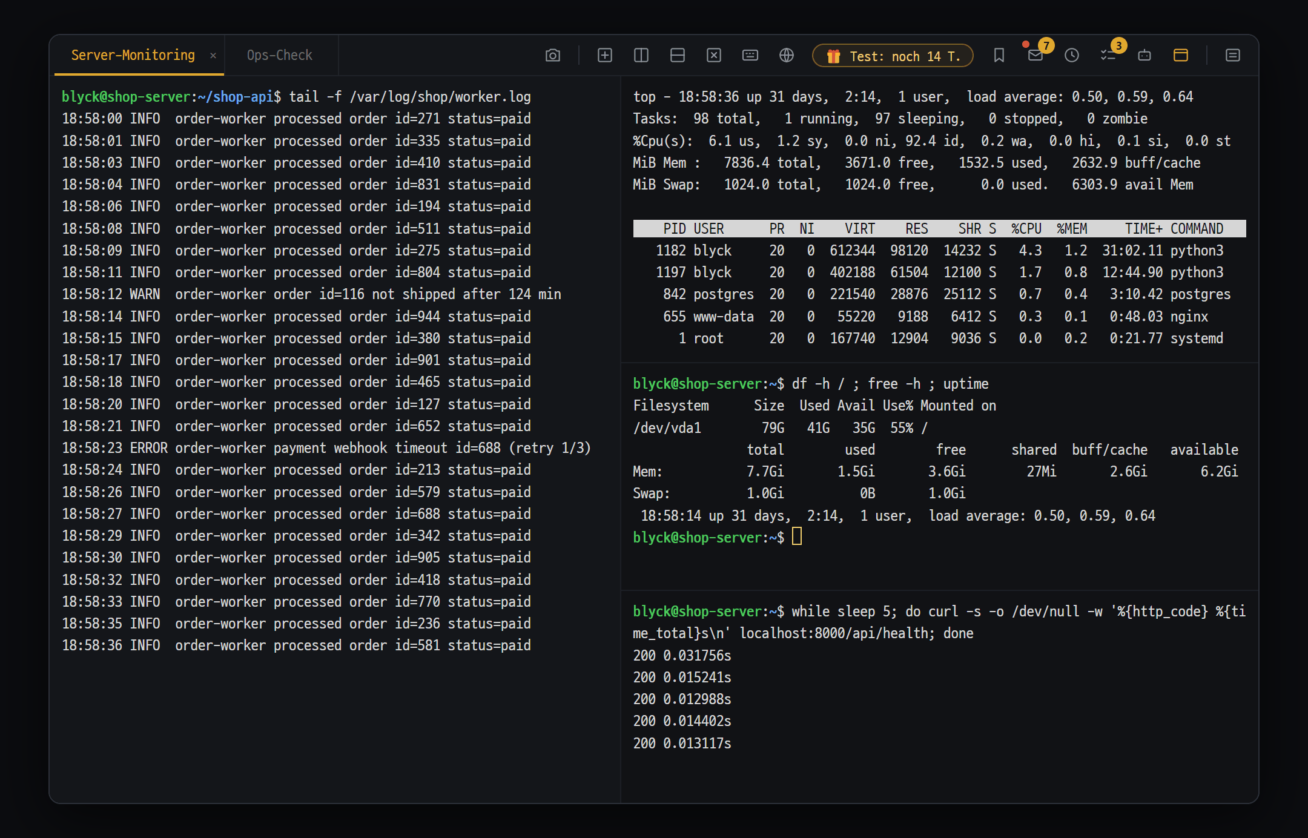1308x838 pixels.
Task: Open the Ops-Check tab
Action: coord(279,55)
